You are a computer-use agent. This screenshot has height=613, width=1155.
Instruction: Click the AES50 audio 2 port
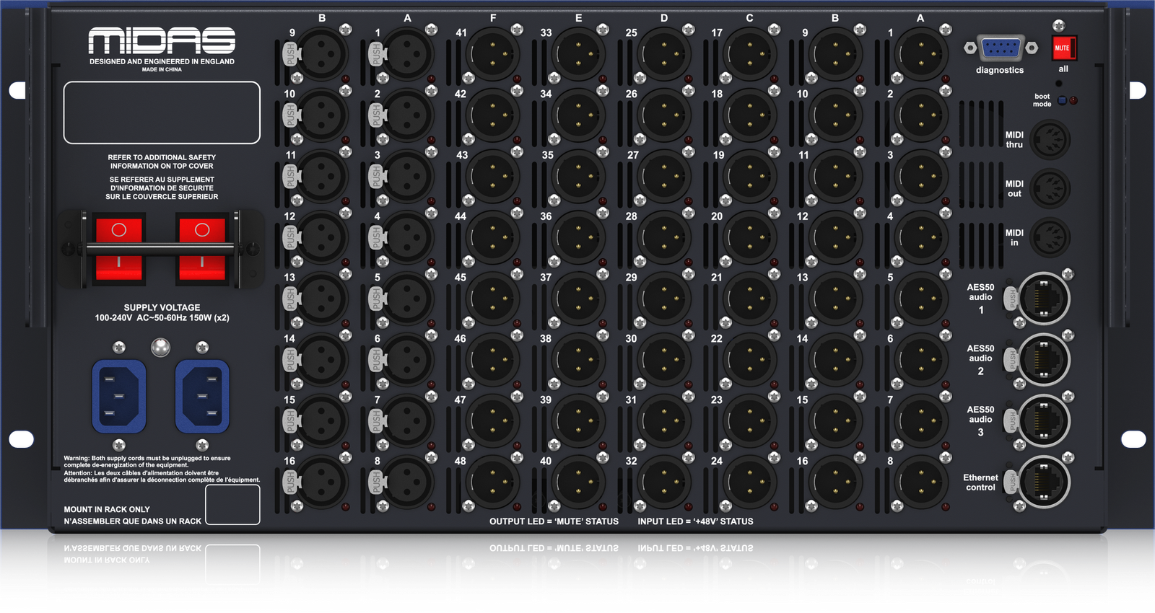pyautogui.click(x=1044, y=359)
